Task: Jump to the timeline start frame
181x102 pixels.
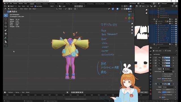Action: 72,92
